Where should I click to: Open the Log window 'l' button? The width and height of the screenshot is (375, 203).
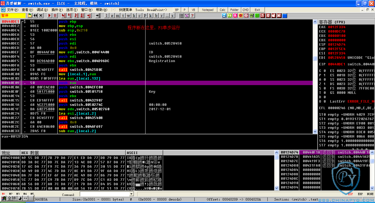coord(107,16)
